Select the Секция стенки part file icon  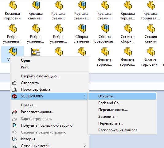(151, 28)
